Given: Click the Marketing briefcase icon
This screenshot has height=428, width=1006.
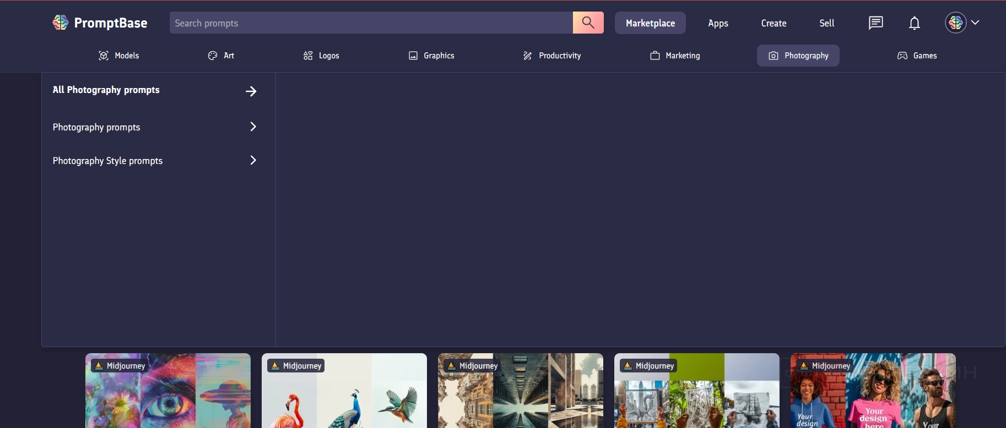Looking at the screenshot, I should click(x=655, y=56).
